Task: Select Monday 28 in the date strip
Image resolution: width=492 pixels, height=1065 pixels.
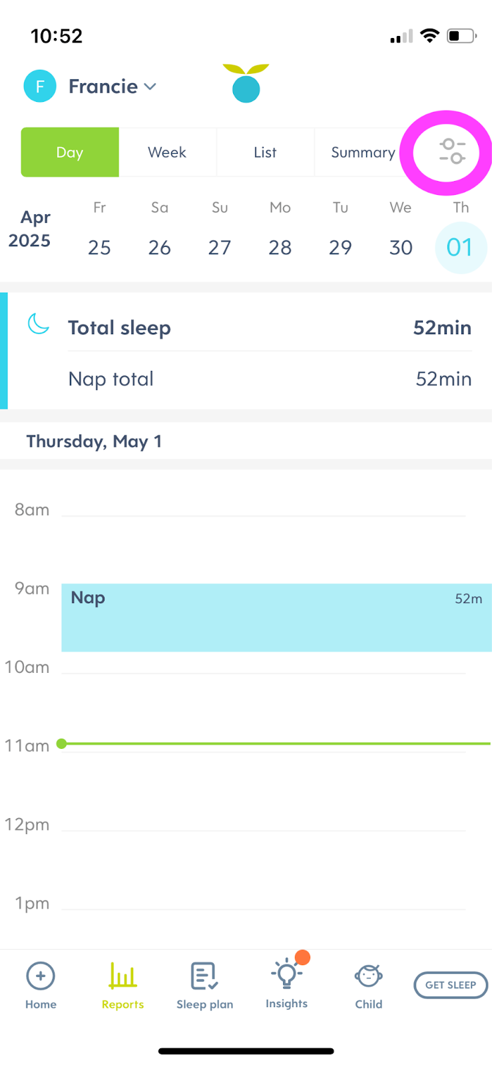Action: point(280,247)
